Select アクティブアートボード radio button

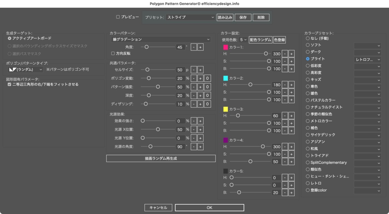click(x=9, y=38)
